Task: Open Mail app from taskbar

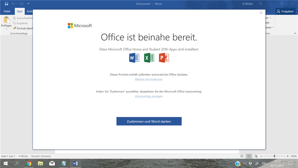Action: [x=52, y=163]
